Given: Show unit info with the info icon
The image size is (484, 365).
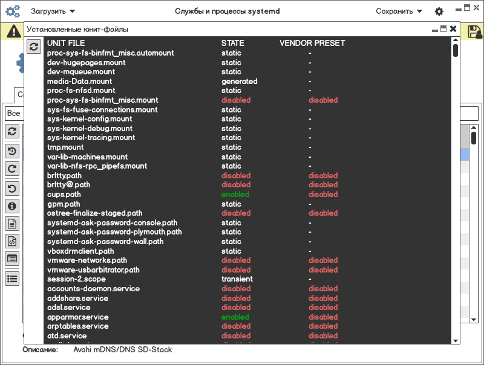Looking at the screenshot, I should pos(12,206).
